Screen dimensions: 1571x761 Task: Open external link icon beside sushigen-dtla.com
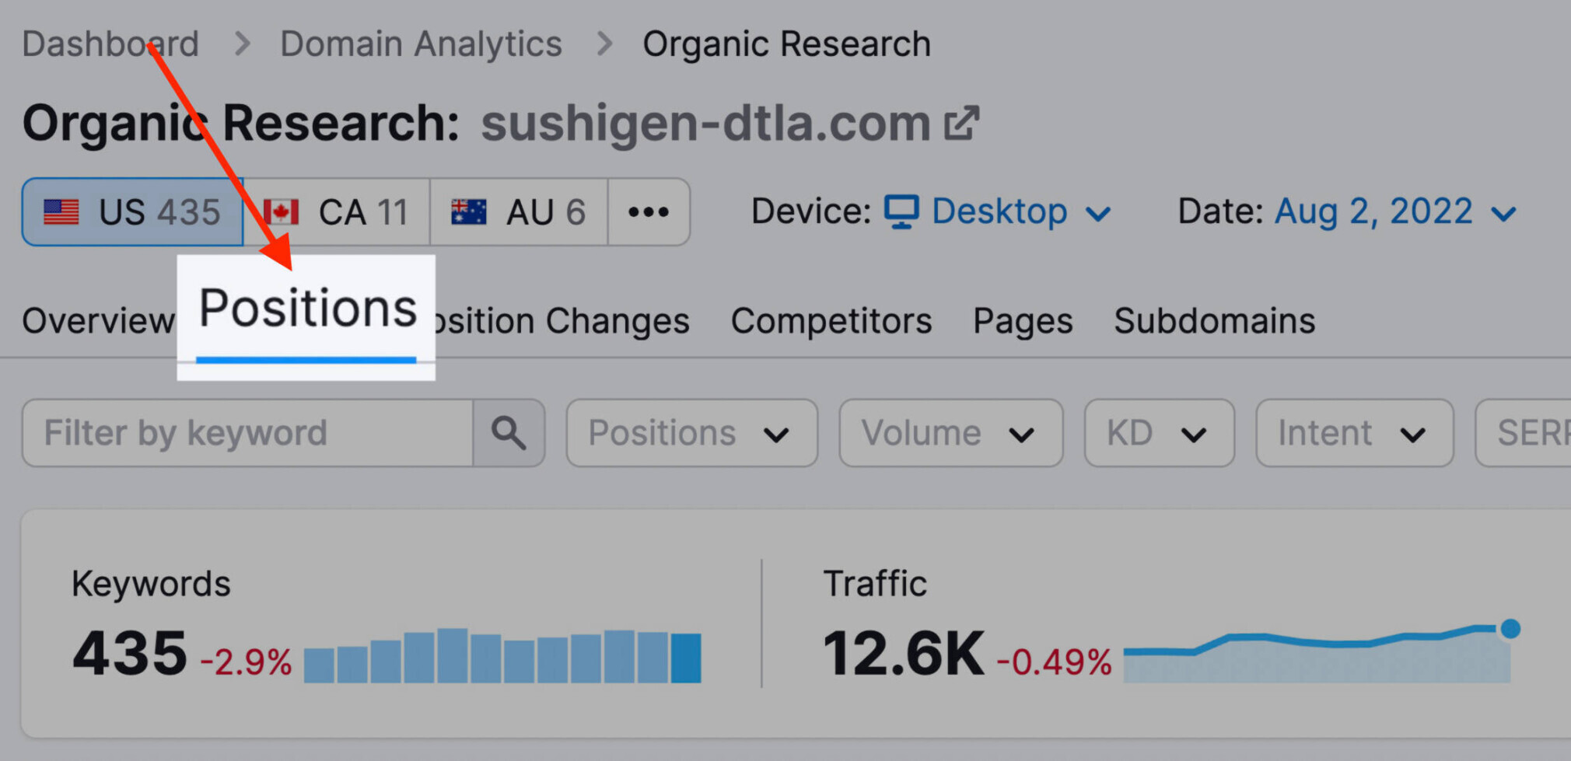coord(961,124)
